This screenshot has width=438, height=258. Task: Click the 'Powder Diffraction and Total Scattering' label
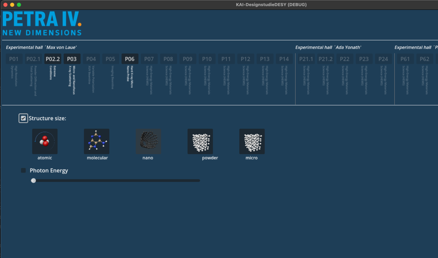tap(33, 81)
